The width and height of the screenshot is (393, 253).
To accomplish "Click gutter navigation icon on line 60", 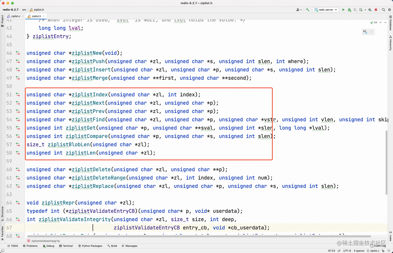I will (18, 169).
